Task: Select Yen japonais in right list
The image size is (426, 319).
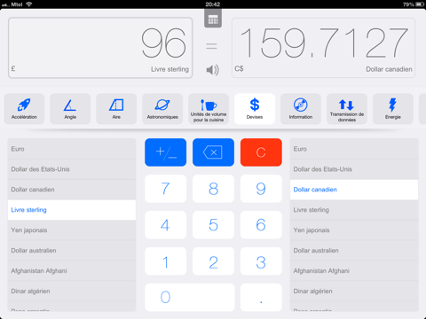Action: (x=354, y=230)
